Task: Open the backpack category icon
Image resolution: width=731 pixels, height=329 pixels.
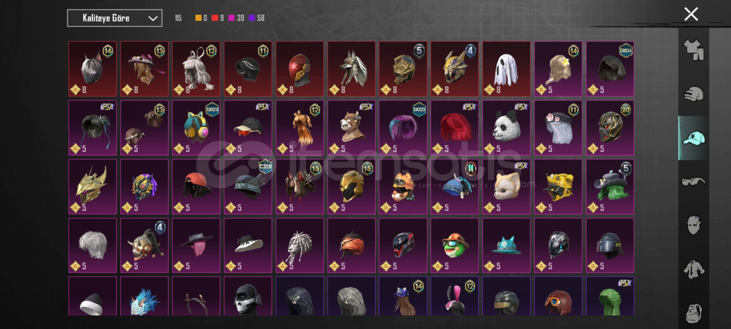Action: point(694,313)
